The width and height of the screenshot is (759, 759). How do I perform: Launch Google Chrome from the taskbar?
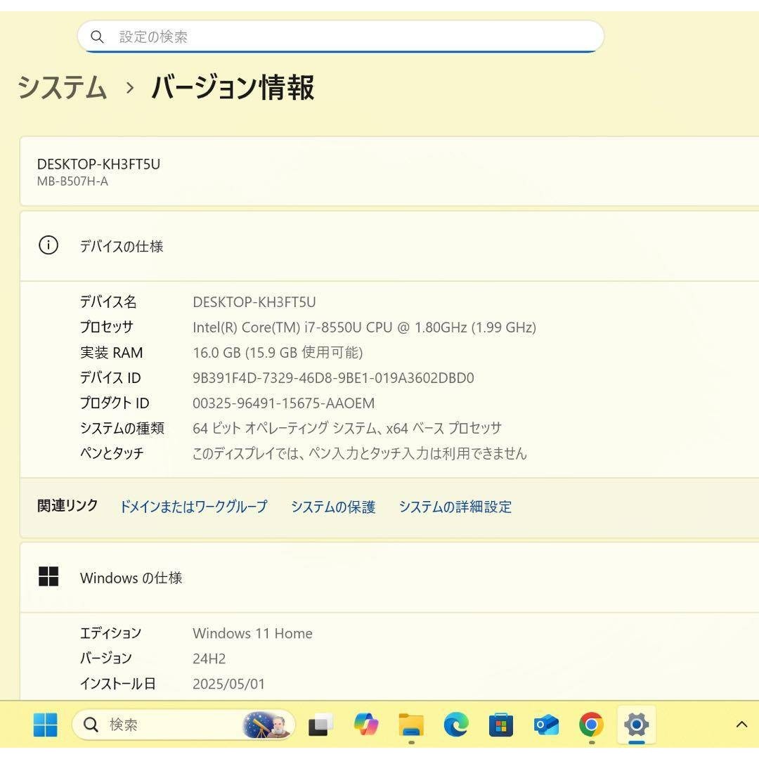[x=591, y=725]
